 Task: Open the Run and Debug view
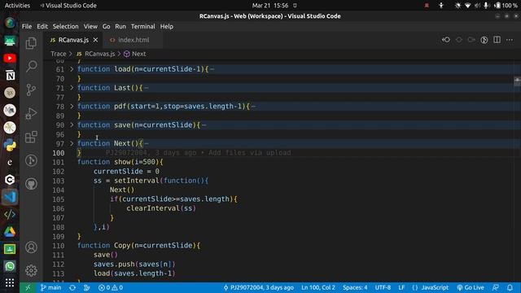tap(31, 113)
